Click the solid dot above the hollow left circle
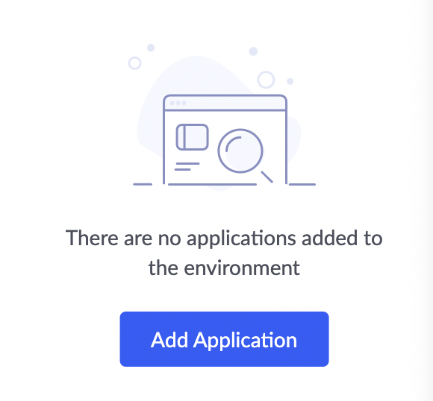 (x=151, y=48)
